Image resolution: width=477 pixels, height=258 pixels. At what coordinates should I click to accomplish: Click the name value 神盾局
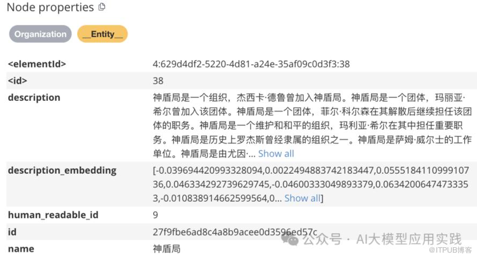pyautogui.click(x=166, y=249)
